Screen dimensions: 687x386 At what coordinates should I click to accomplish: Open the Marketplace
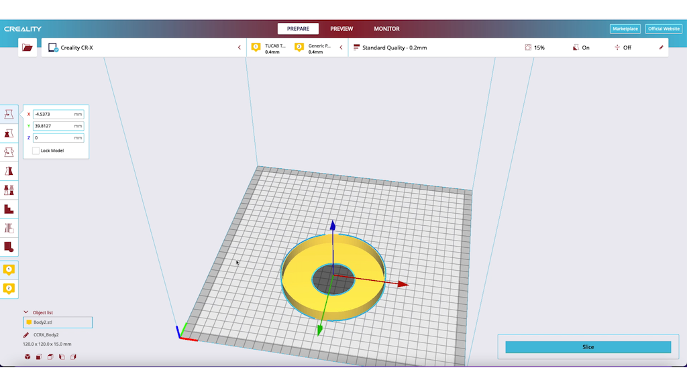click(x=625, y=28)
